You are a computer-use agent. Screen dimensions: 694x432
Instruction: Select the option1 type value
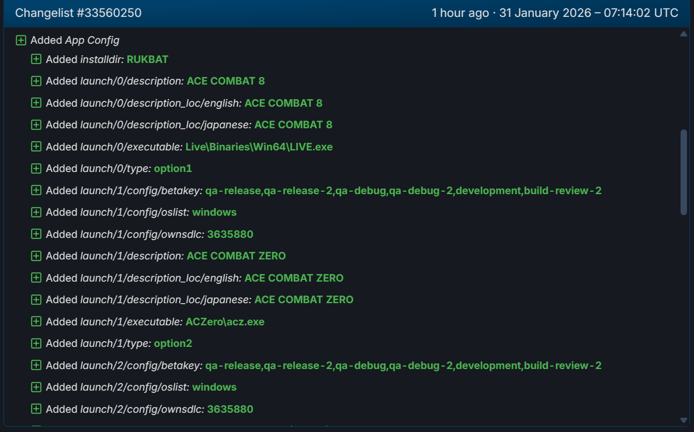172,168
